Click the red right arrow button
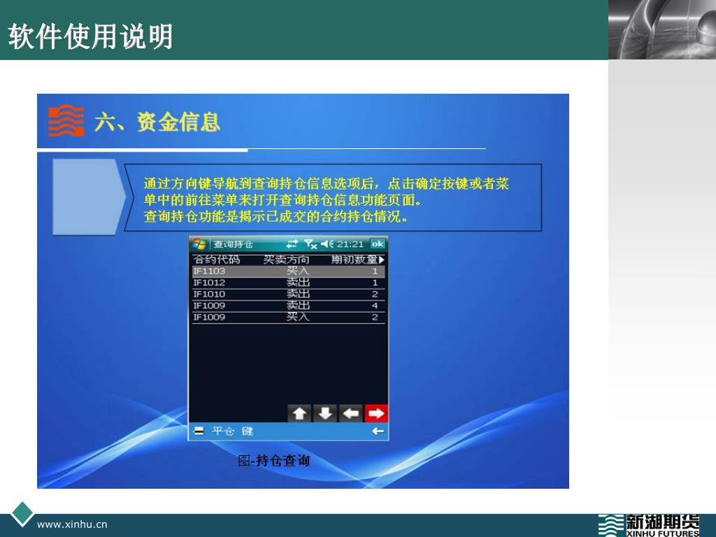This screenshot has width=716, height=537. (375, 413)
